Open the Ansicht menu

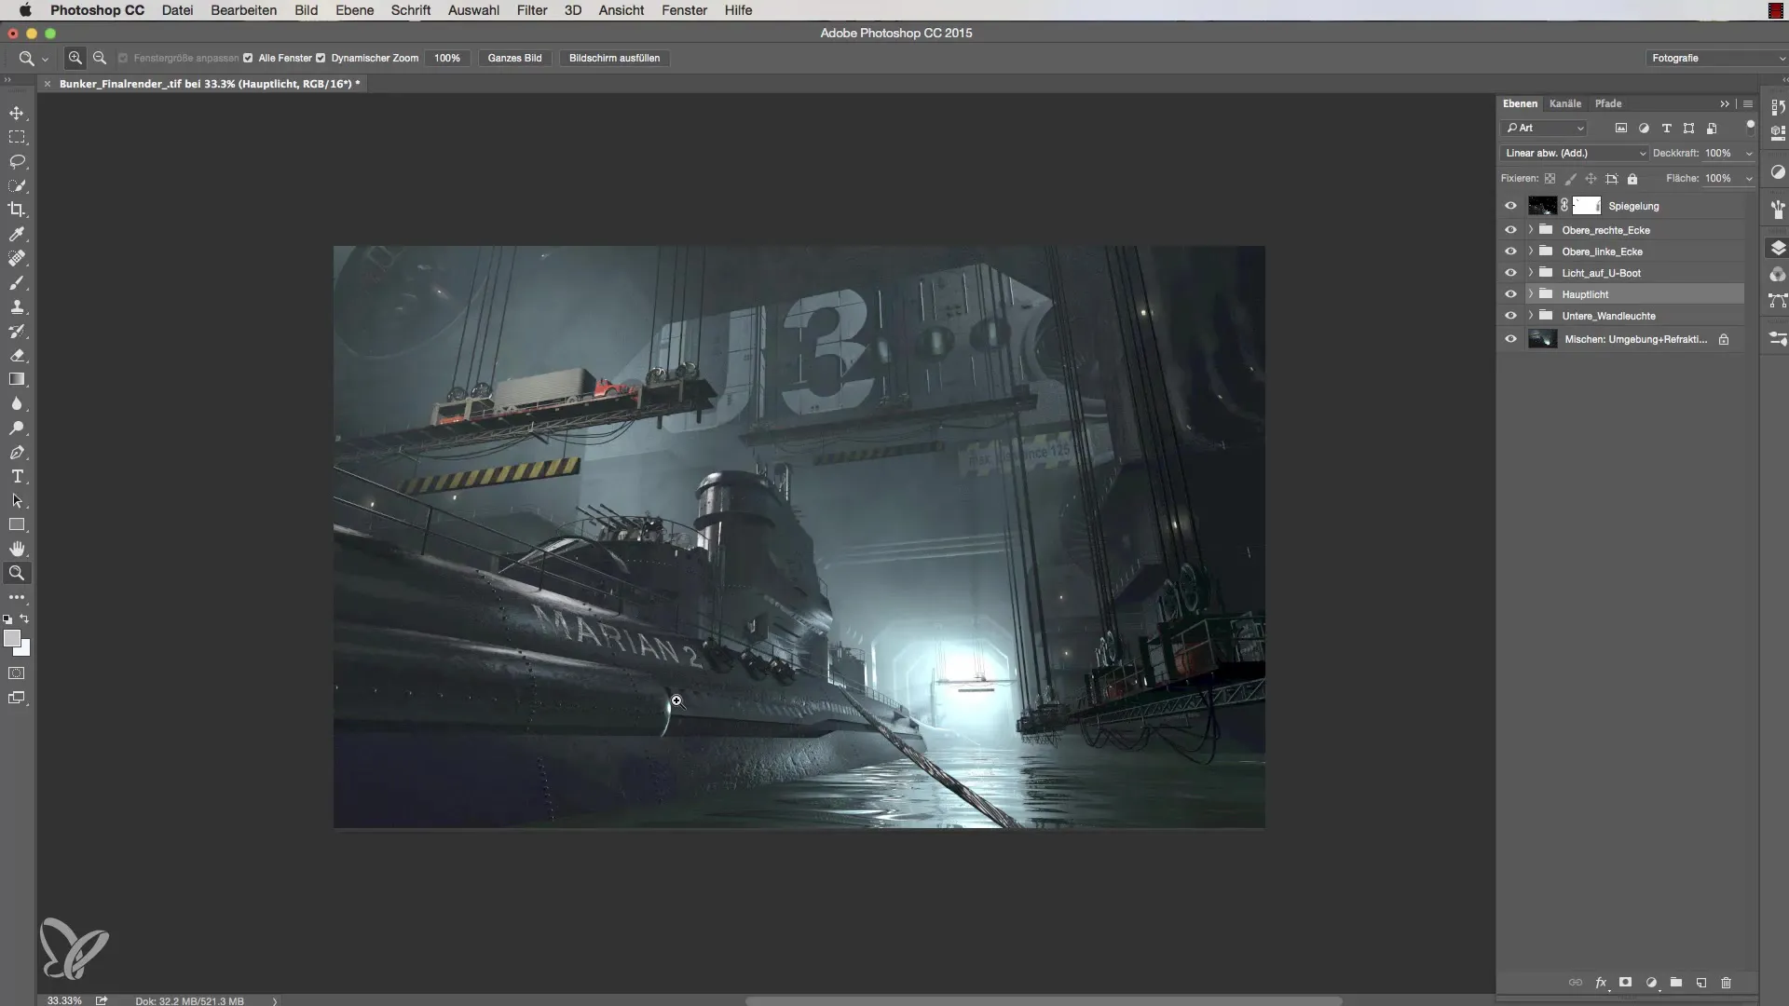(x=621, y=10)
